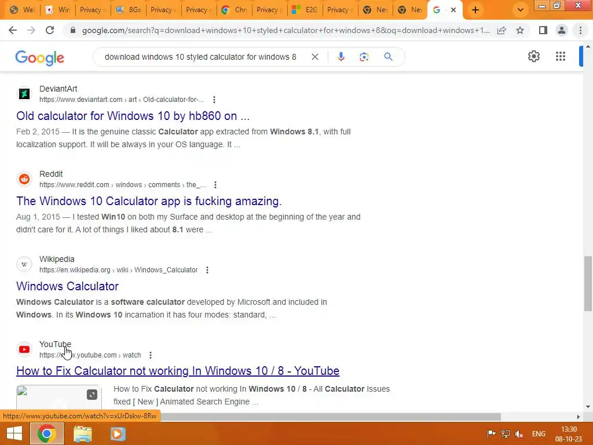
Task: Open more options for the YouTube result
Action: [x=151, y=355]
